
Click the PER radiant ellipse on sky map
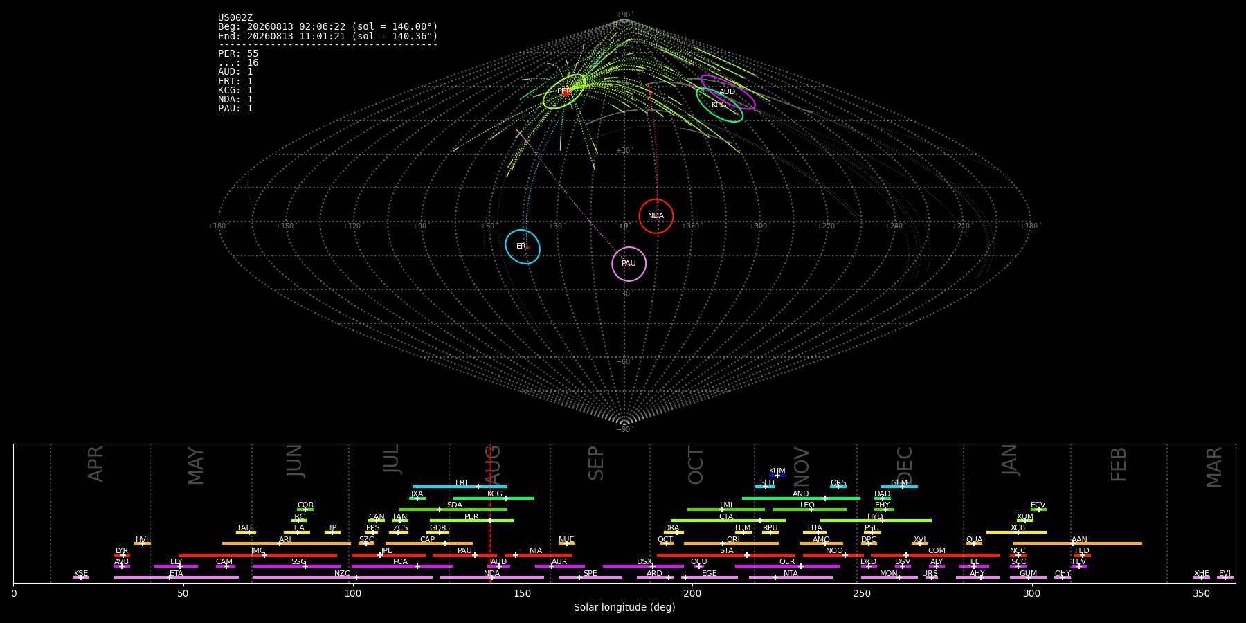click(564, 91)
